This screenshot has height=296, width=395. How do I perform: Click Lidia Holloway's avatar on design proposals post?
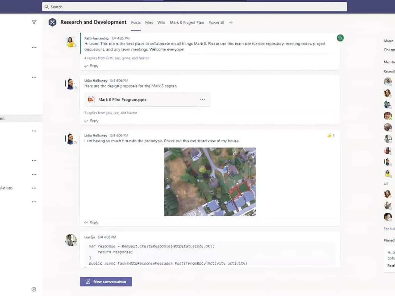point(70,84)
